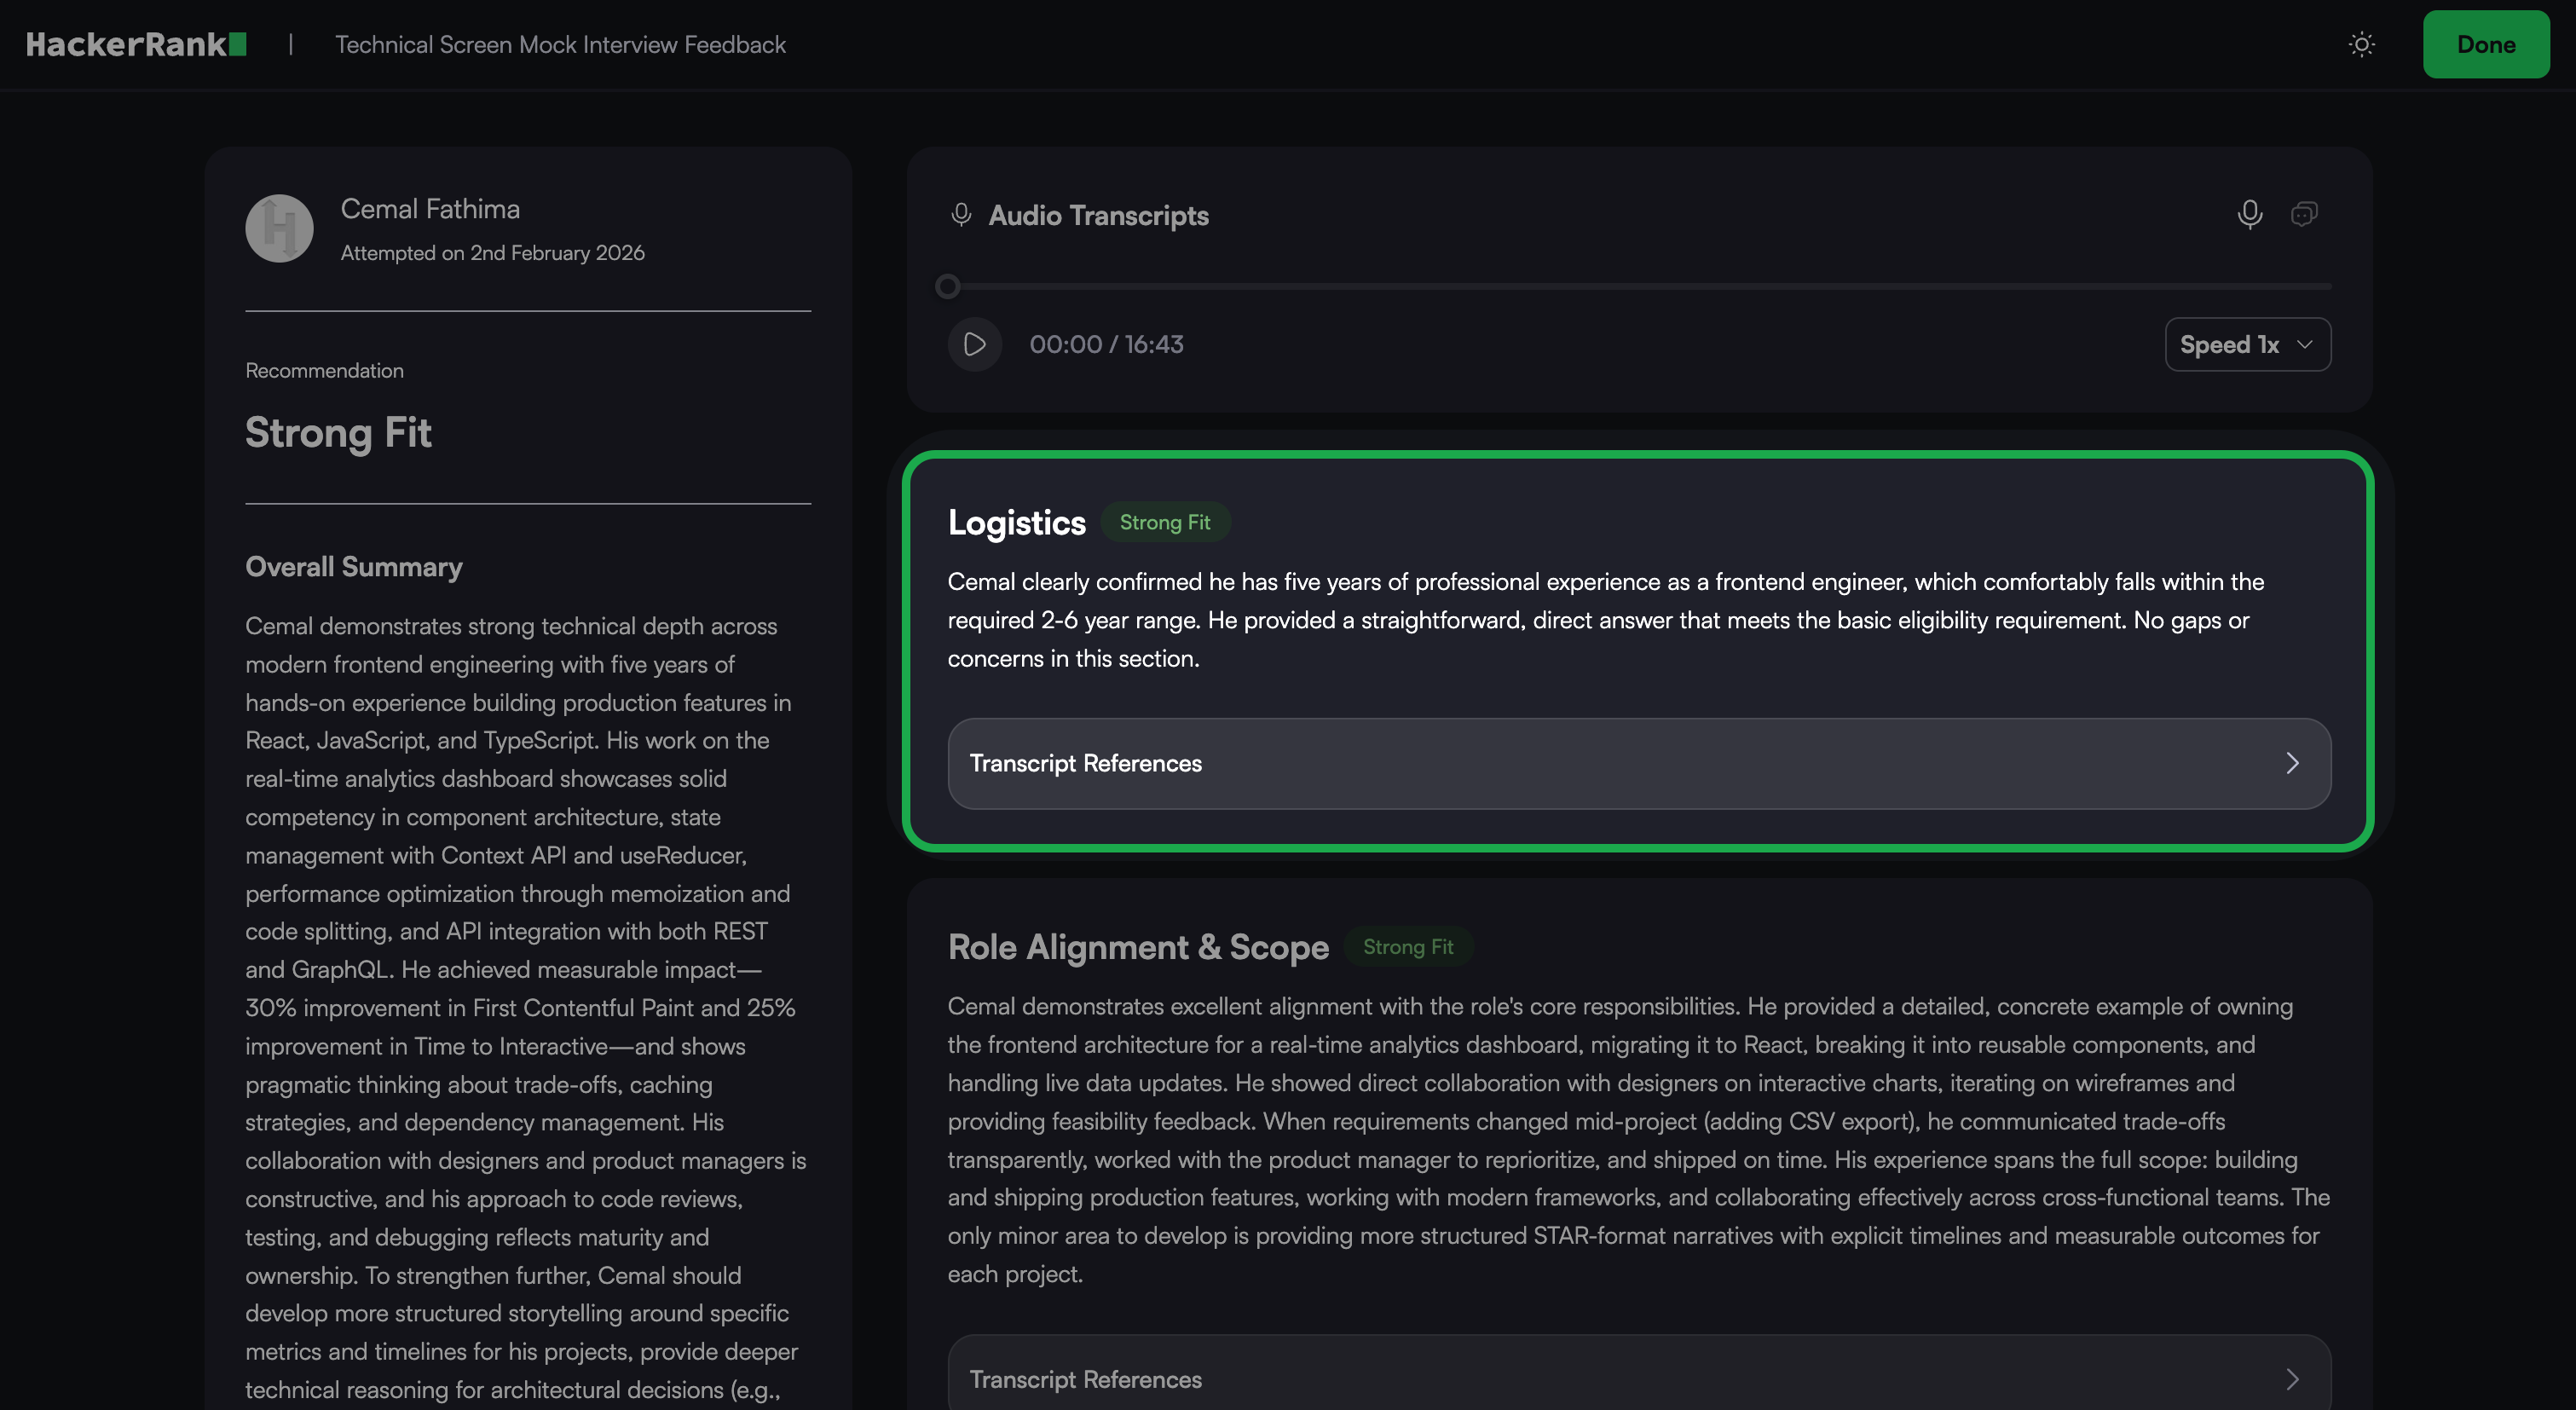The image size is (2576, 1410).
Task: Click the HackerRank logo
Action: 136,45
